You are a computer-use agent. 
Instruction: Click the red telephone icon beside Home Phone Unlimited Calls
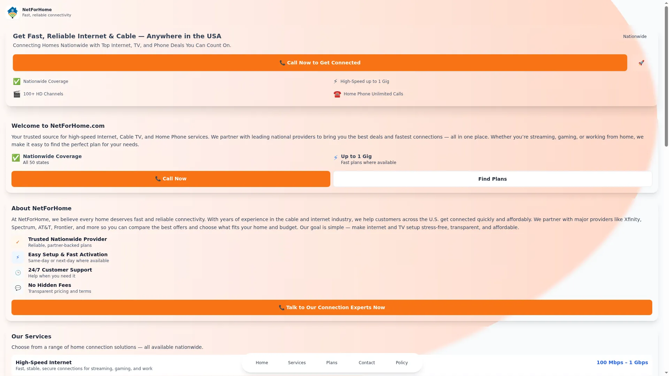point(337,94)
